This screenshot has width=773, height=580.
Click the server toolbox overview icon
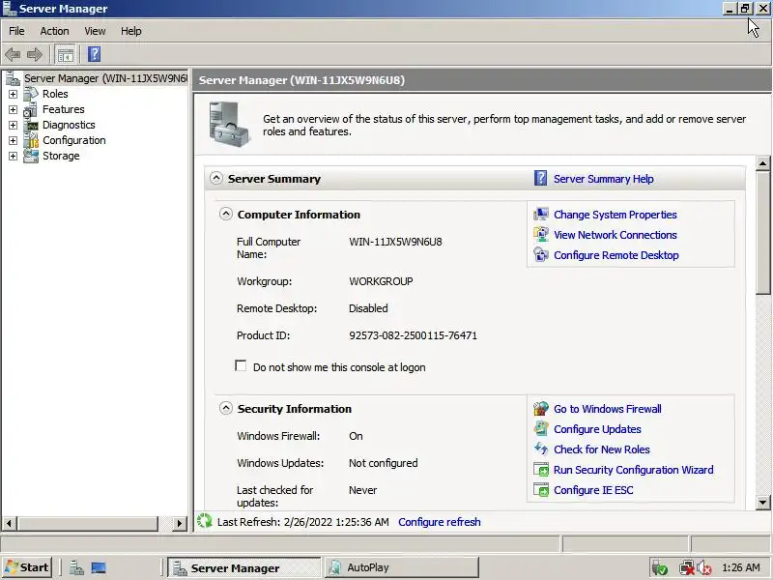pos(230,125)
